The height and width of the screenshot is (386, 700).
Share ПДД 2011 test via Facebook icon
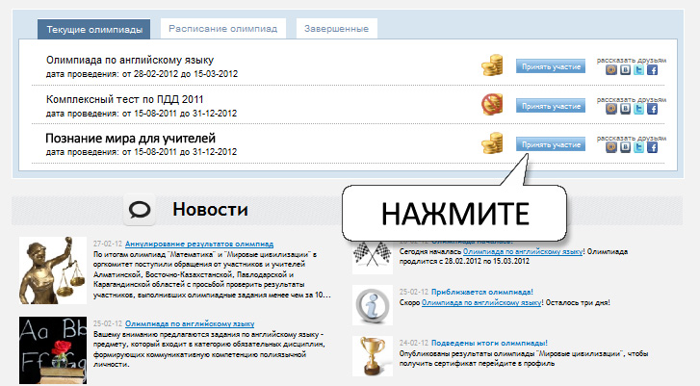(652, 109)
